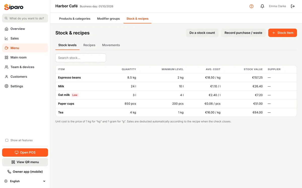Click the Low badge on Oat milk
This screenshot has width=302, height=188.
pos(75,95)
